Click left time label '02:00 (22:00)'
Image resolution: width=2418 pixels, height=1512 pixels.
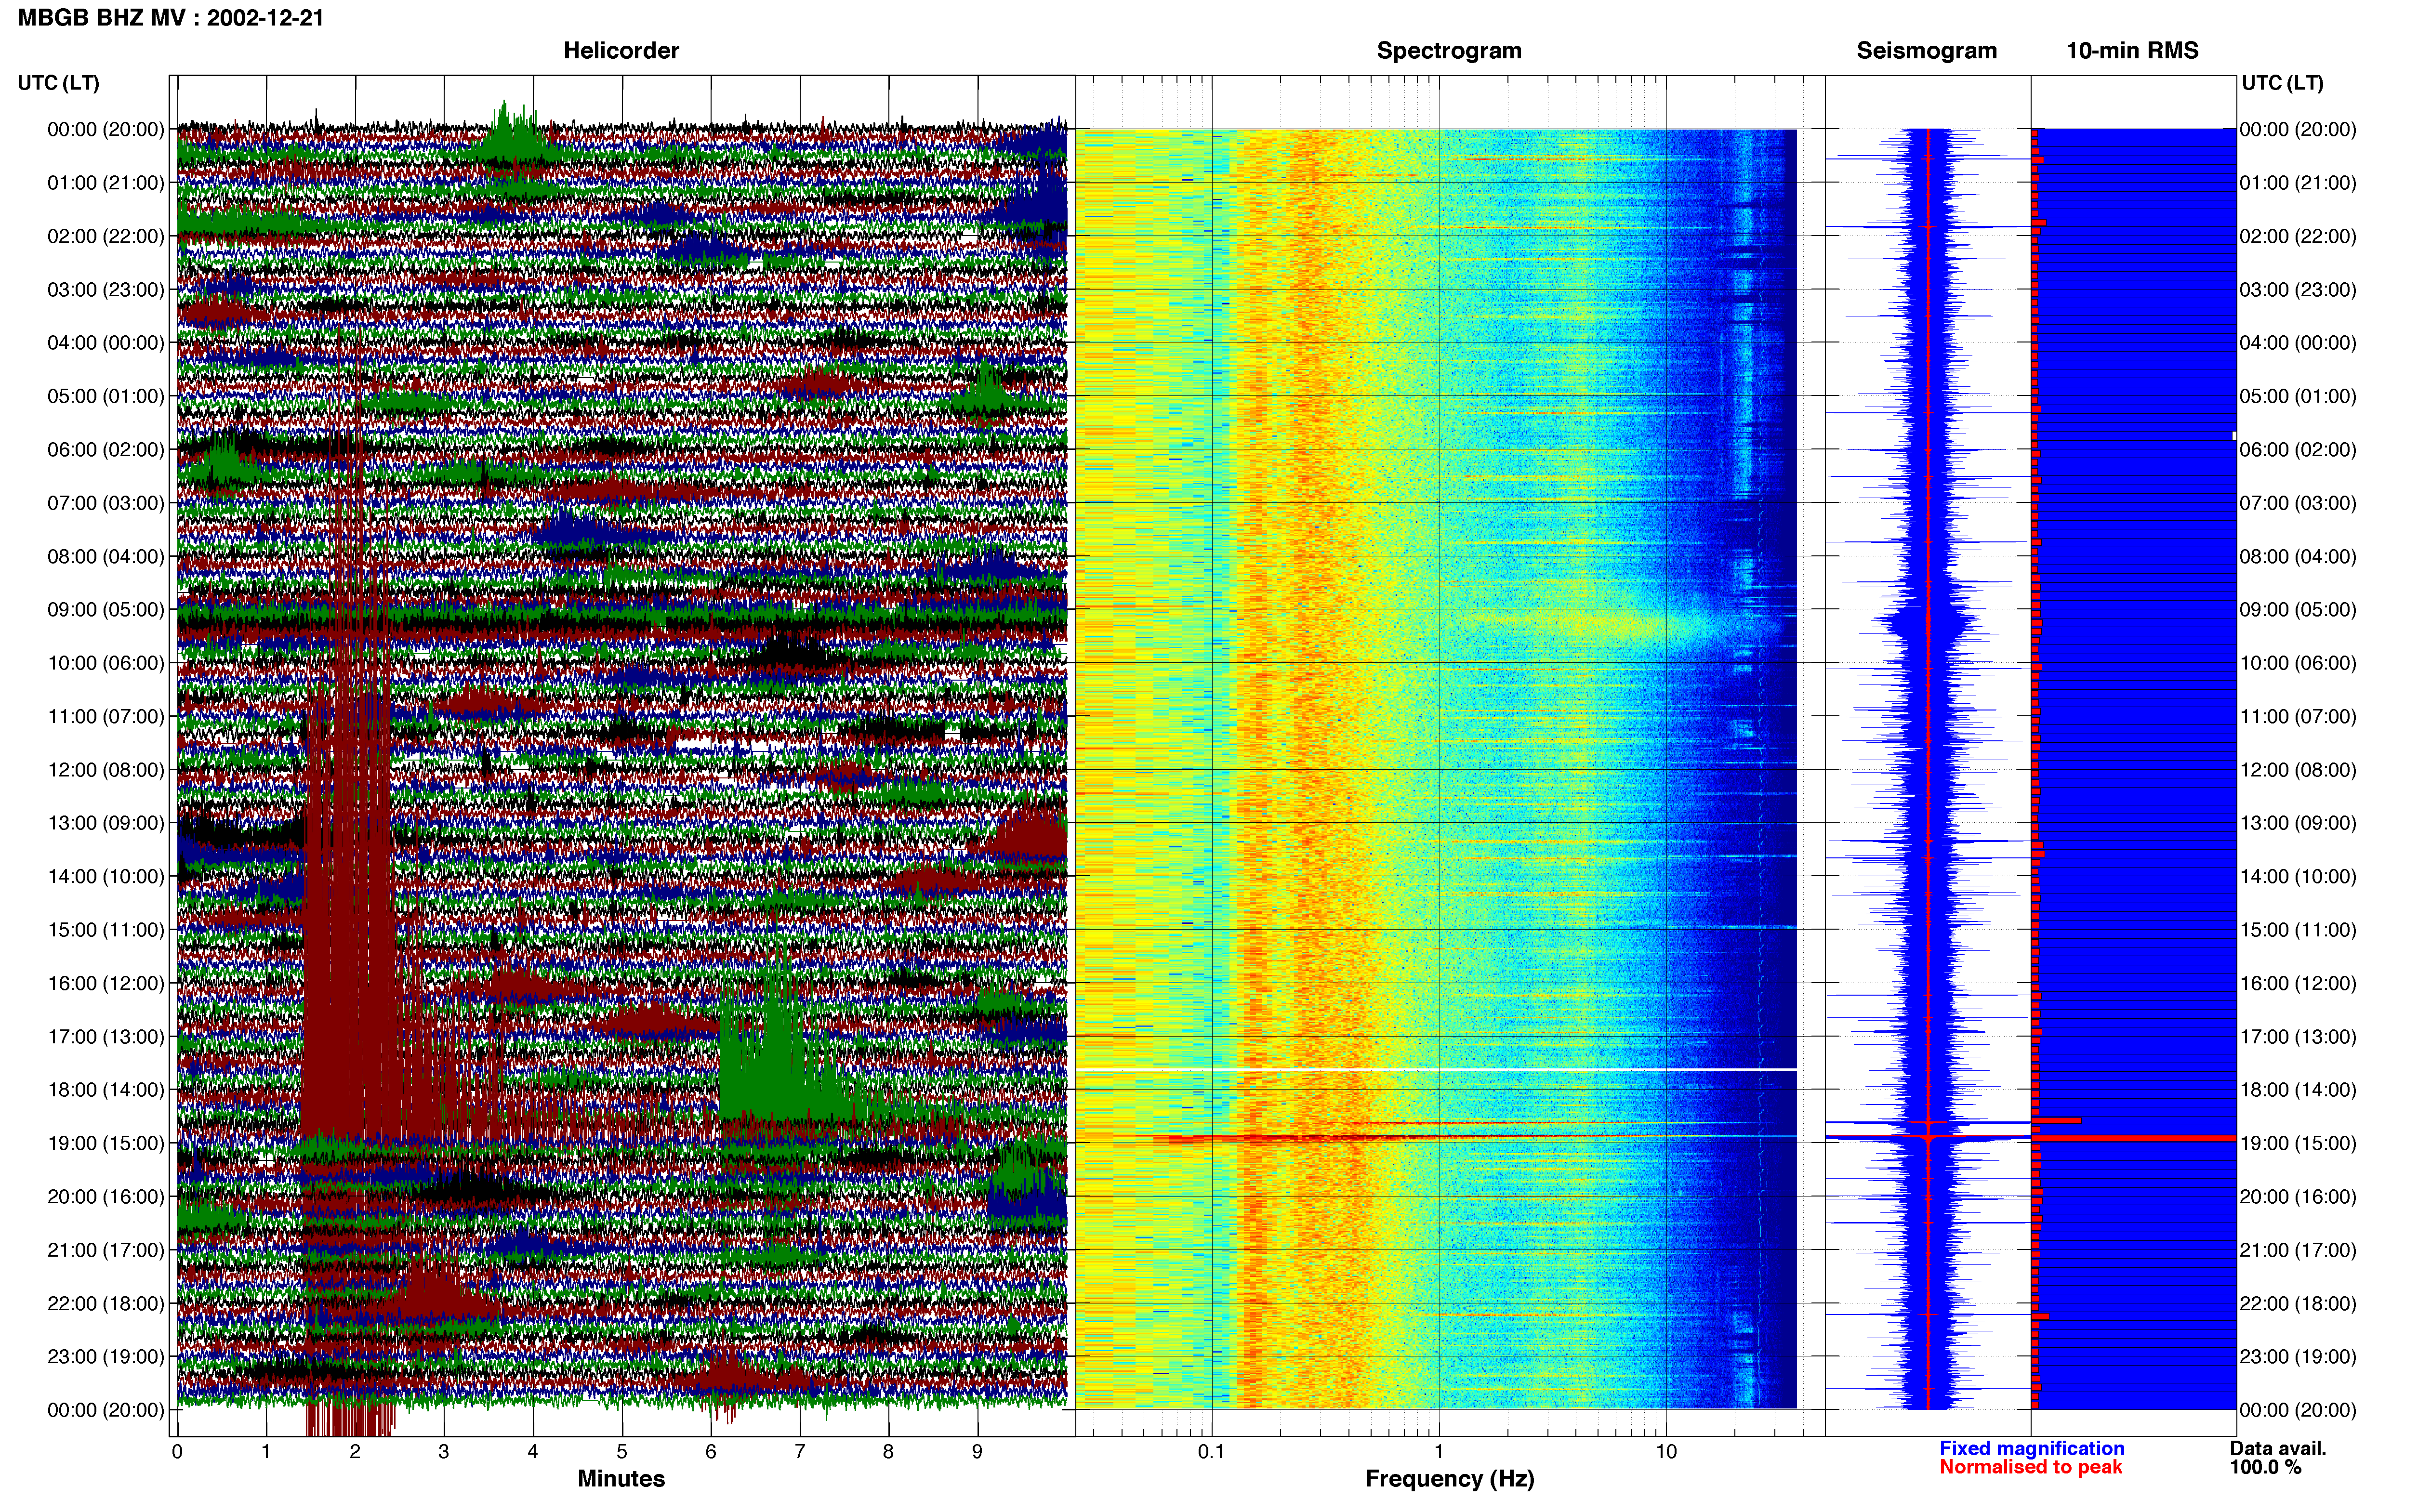[x=106, y=236]
